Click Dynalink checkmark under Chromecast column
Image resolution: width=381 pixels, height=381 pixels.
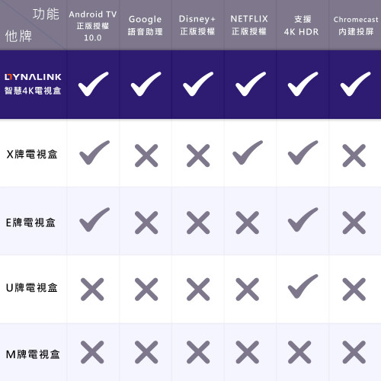click(x=355, y=84)
